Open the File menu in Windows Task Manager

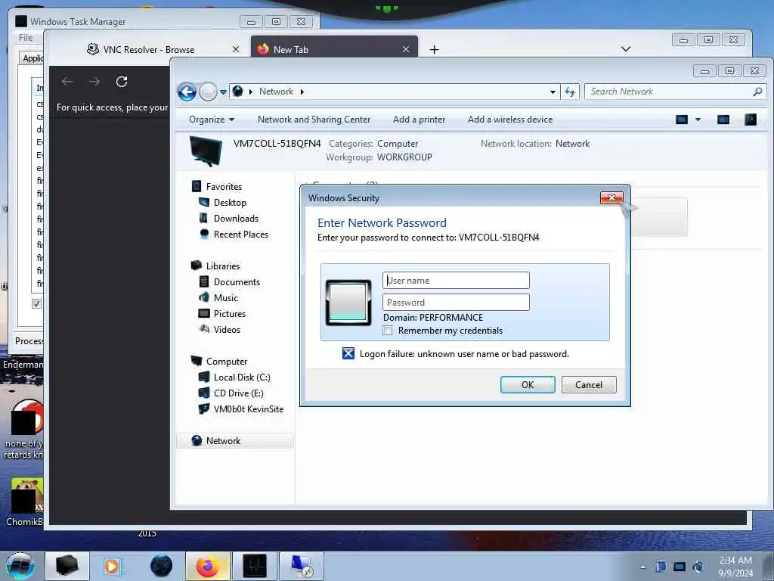26,38
